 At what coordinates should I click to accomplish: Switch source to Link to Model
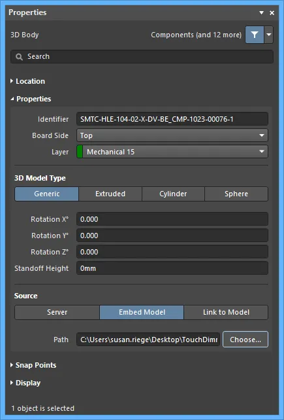(x=226, y=312)
